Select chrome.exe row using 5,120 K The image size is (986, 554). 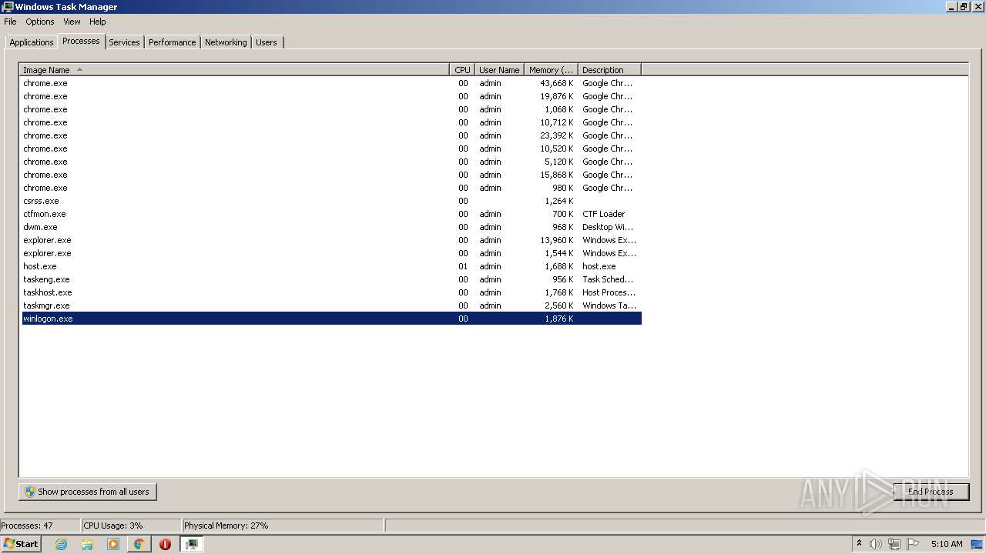331,162
